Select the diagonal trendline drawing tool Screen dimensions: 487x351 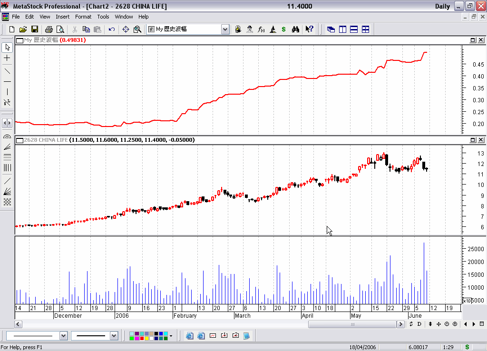click(7, 71)
